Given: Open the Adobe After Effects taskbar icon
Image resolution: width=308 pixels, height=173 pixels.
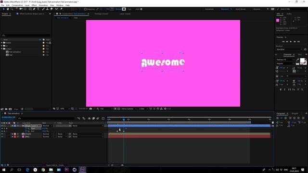Looking at the screenshot, I should (82, 170).
